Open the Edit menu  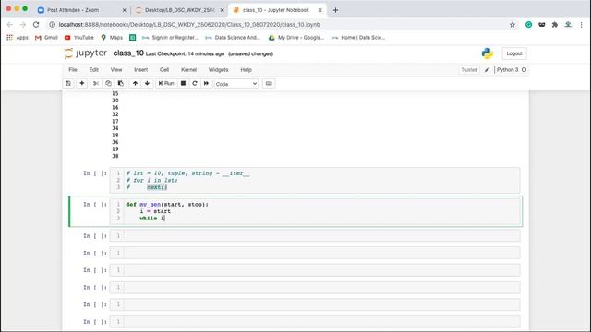click(94, 70)
